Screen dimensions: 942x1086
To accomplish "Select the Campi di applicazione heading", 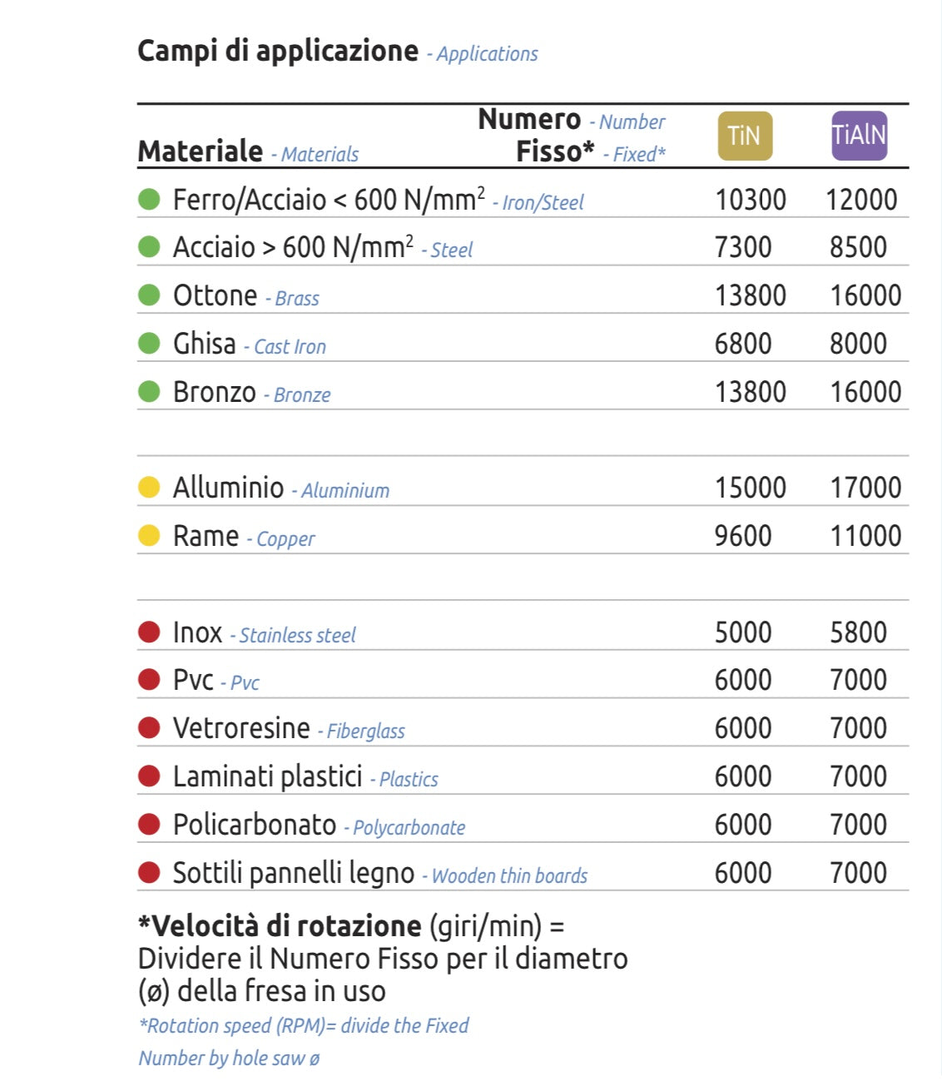I will 278,51.
